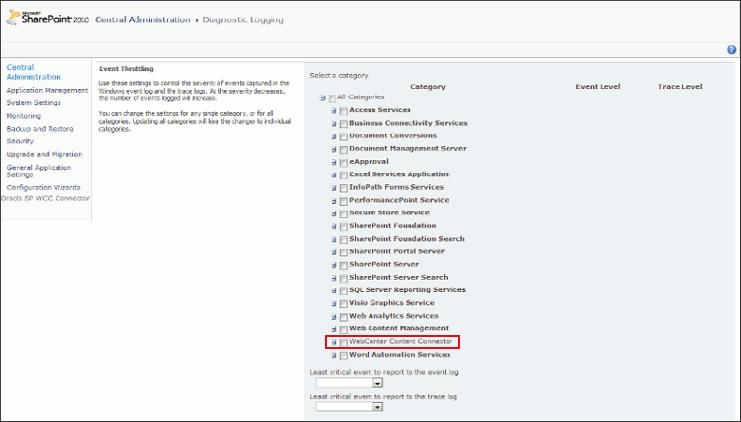This screenshot has height=422, width=741.
Task: Navigate to Monitoring section
Action: (x=23, y=115)
